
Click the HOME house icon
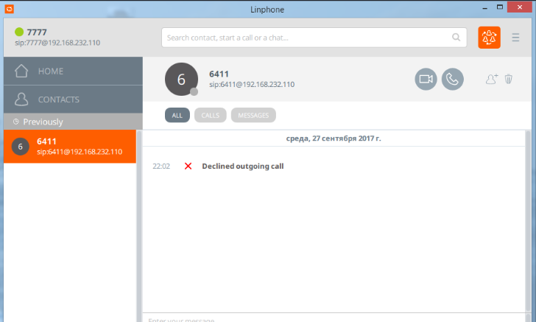pos(21,71)
